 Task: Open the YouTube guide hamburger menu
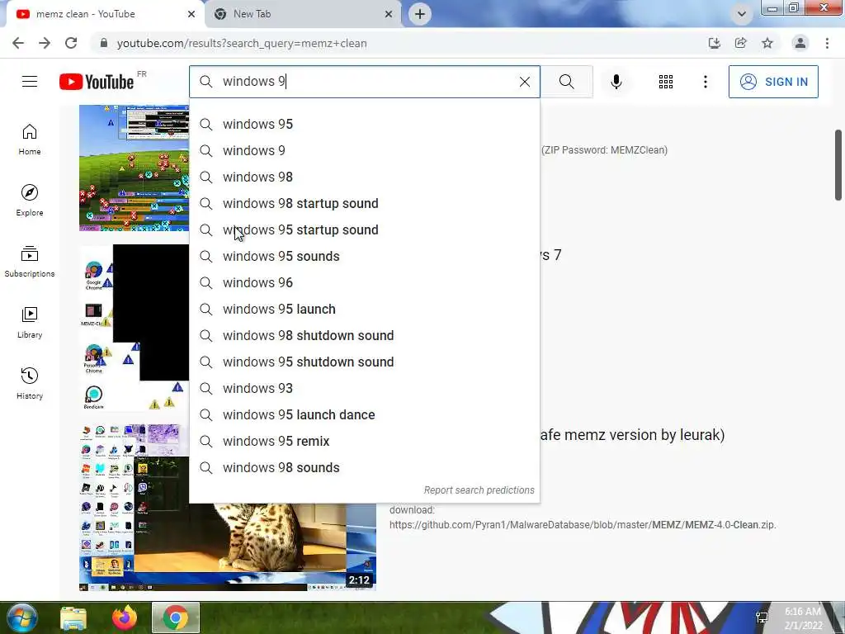pyautogui.click(x=30, y=82)
